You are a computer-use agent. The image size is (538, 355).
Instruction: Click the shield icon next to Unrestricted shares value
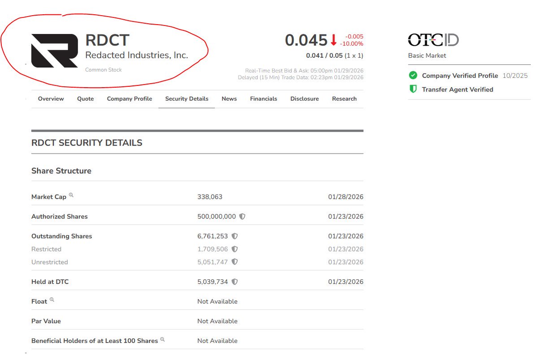[x=234, y=262]
